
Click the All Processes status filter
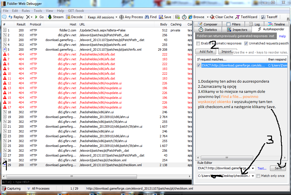point(38,188)
